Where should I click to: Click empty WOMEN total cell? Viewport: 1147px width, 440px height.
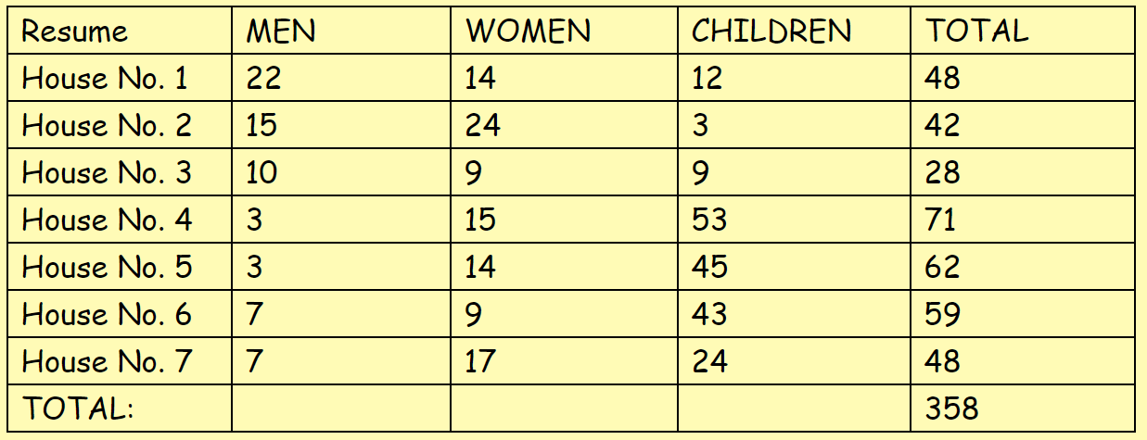tap(564, 409)
